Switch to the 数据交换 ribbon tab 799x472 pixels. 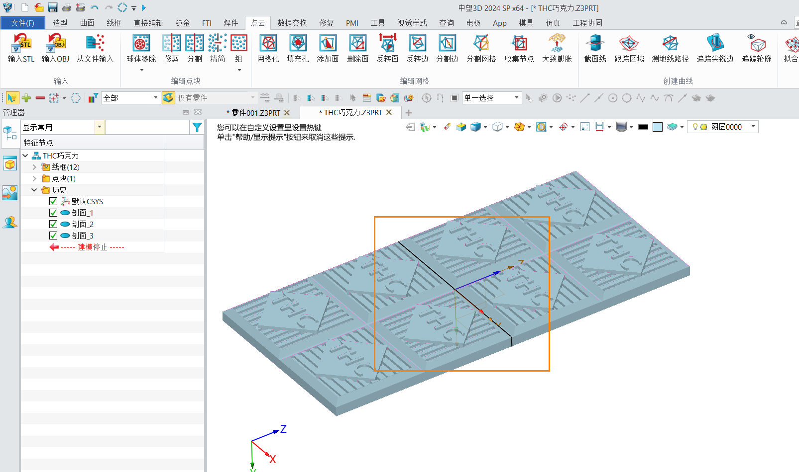pos(292,23)
